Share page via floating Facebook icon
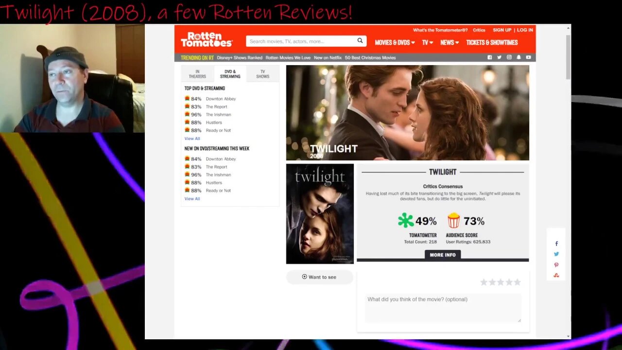 (x=556, y=244)
